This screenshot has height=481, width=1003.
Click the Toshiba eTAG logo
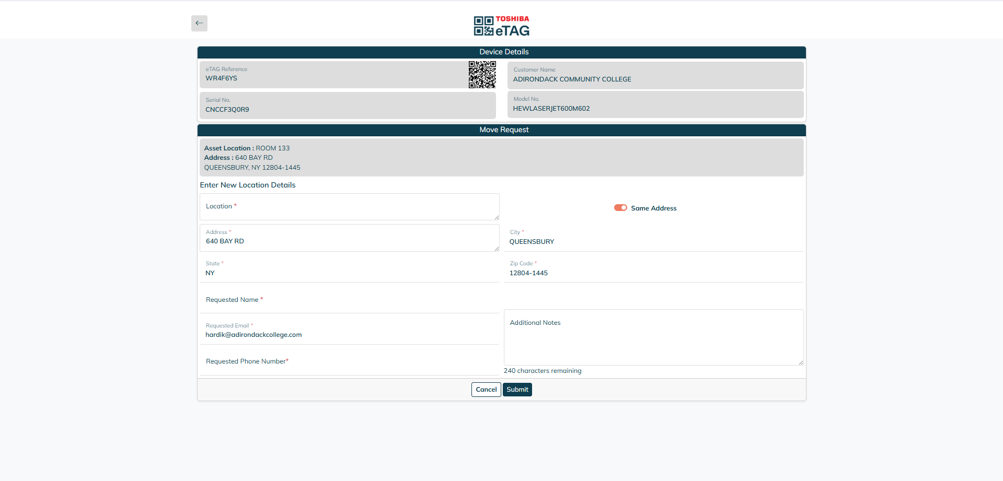point(501,25)
